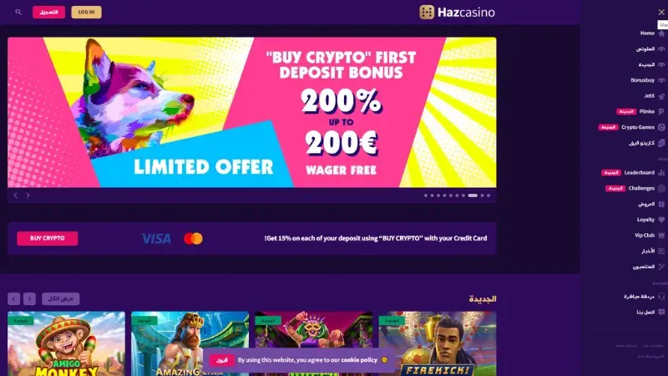Click the search magnifier icon

point(18,12)
